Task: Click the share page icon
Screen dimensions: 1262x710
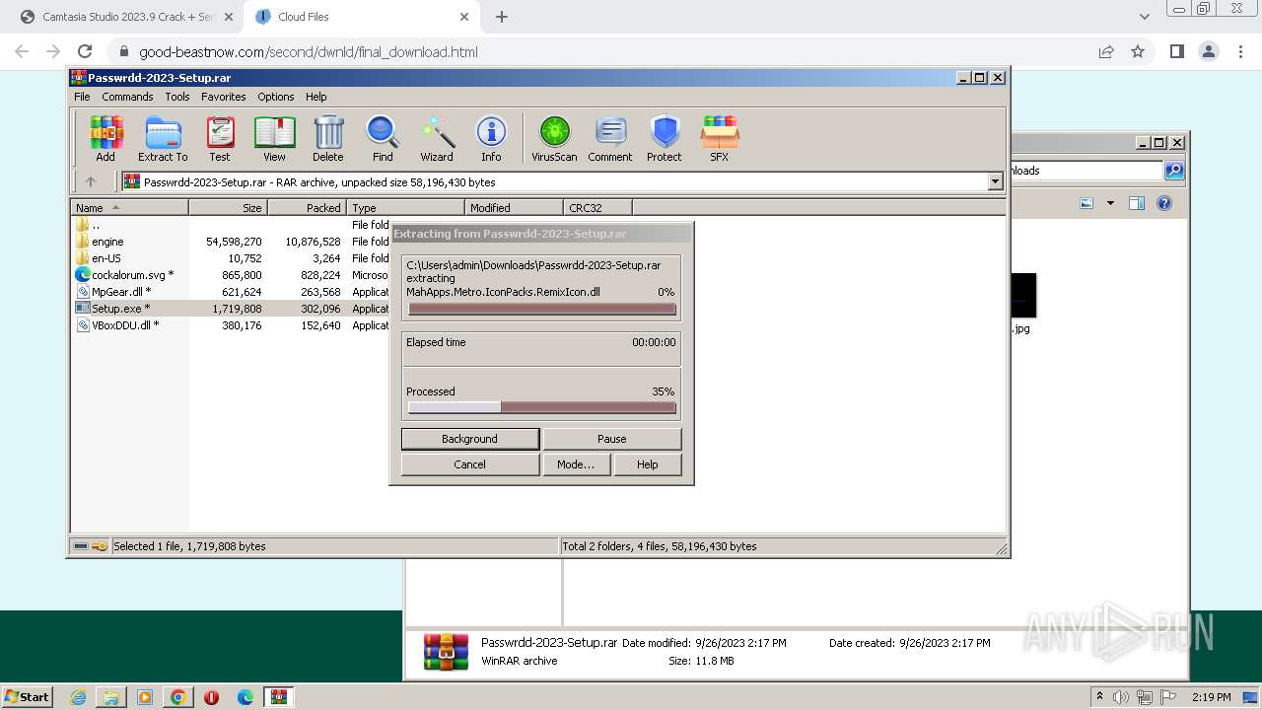Action: pos(1106,51)
